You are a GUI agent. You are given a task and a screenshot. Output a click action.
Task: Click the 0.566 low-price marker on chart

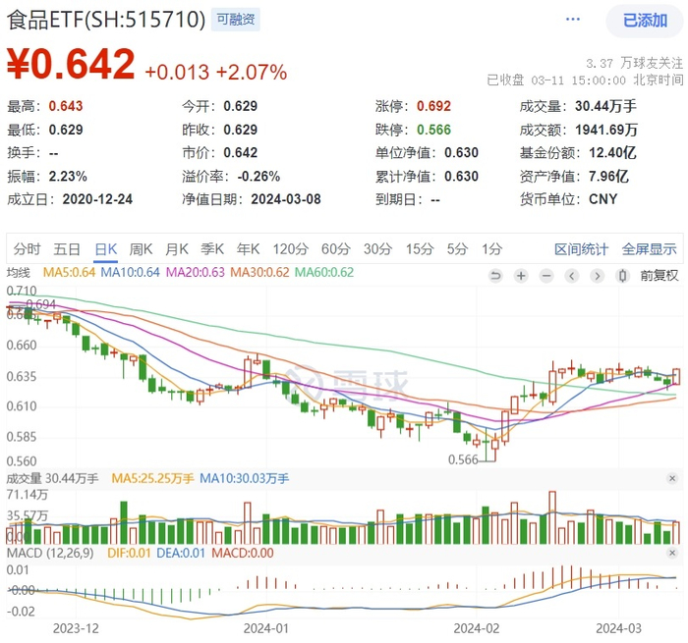pos(463,459)
